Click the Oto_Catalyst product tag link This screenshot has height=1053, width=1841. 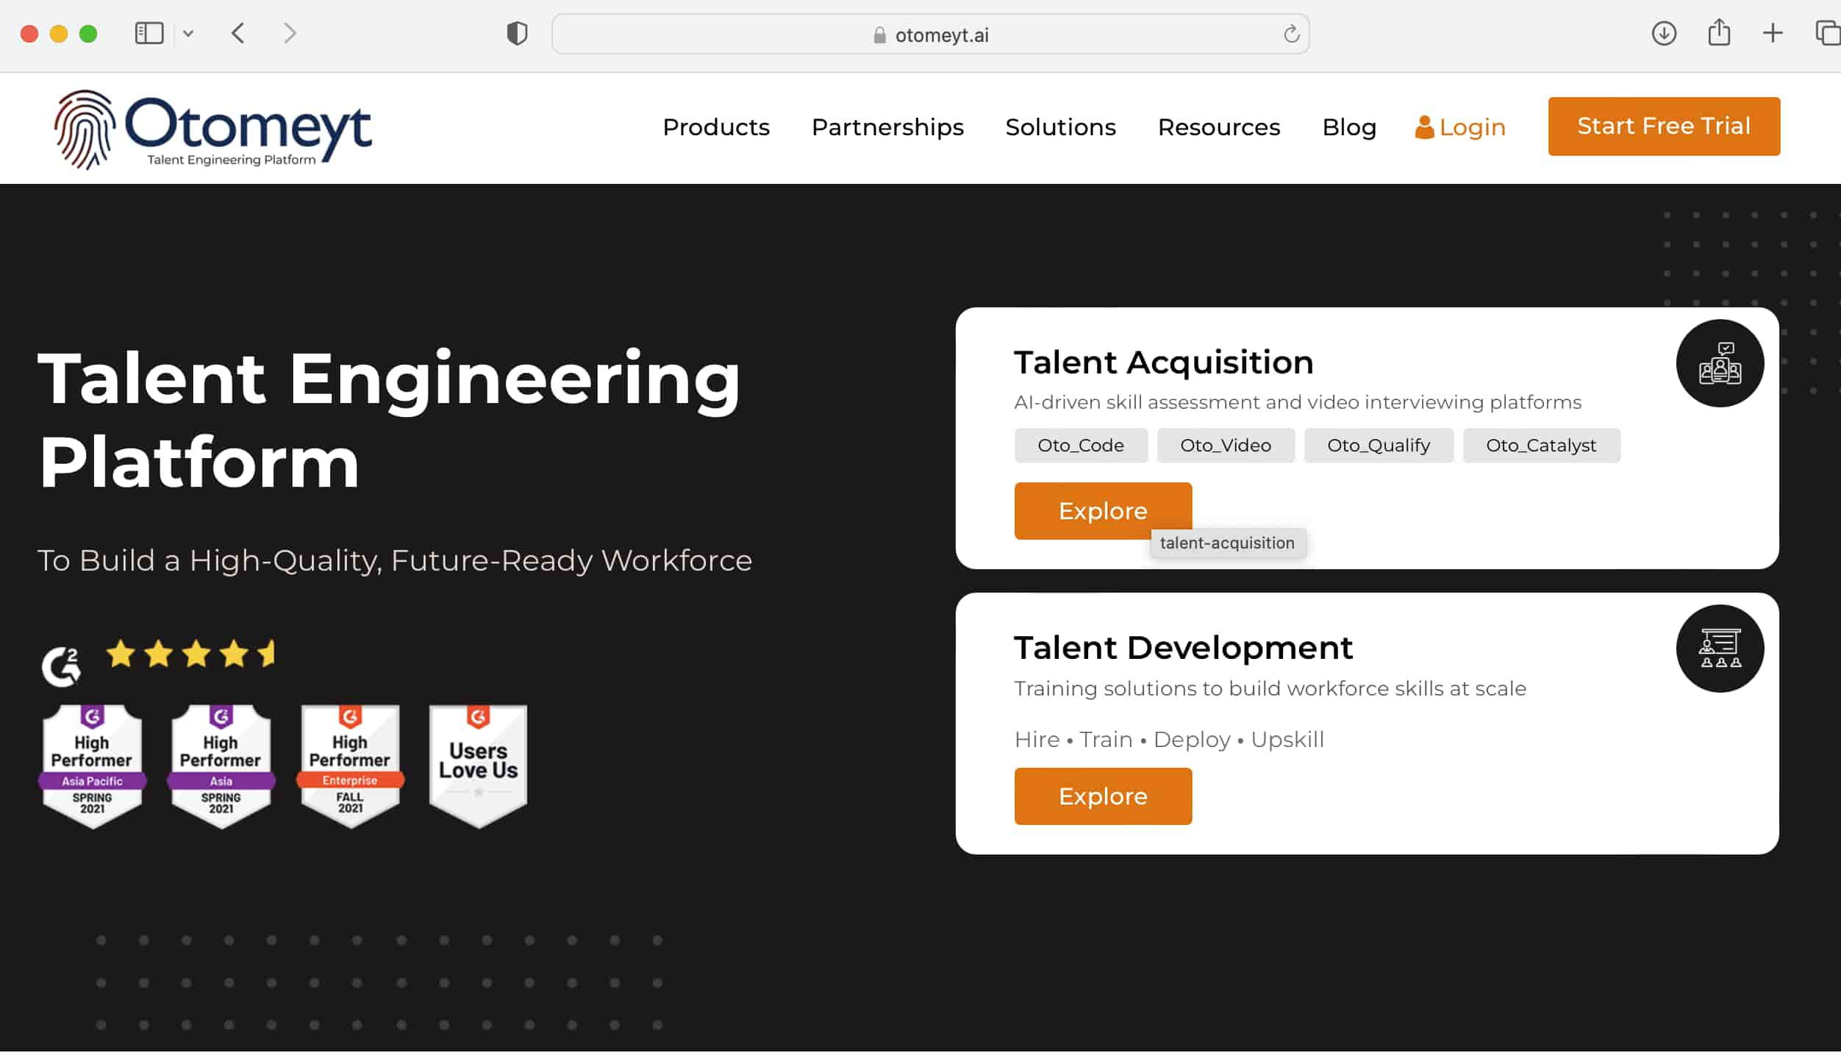click(1541, 445)
